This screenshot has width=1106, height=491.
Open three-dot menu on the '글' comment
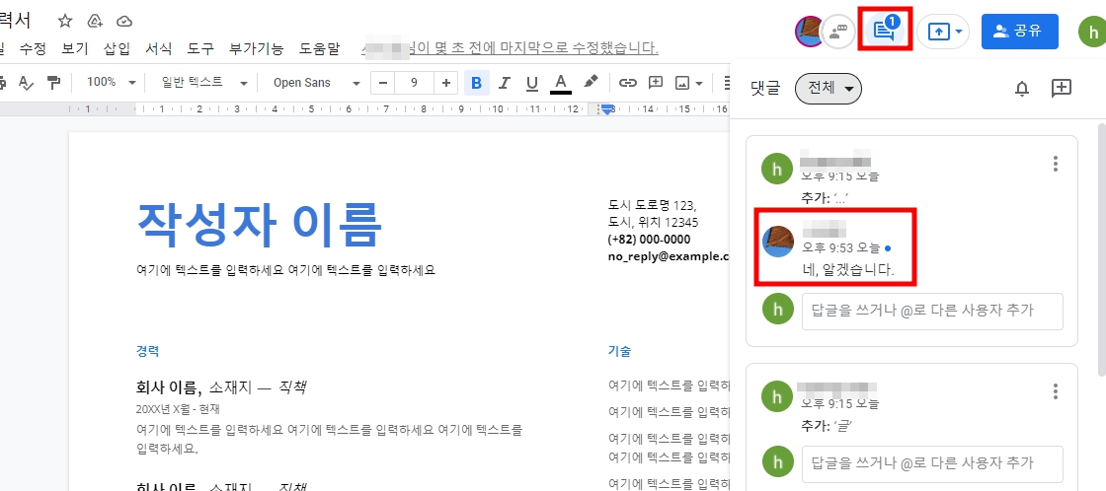point(1056,391)
